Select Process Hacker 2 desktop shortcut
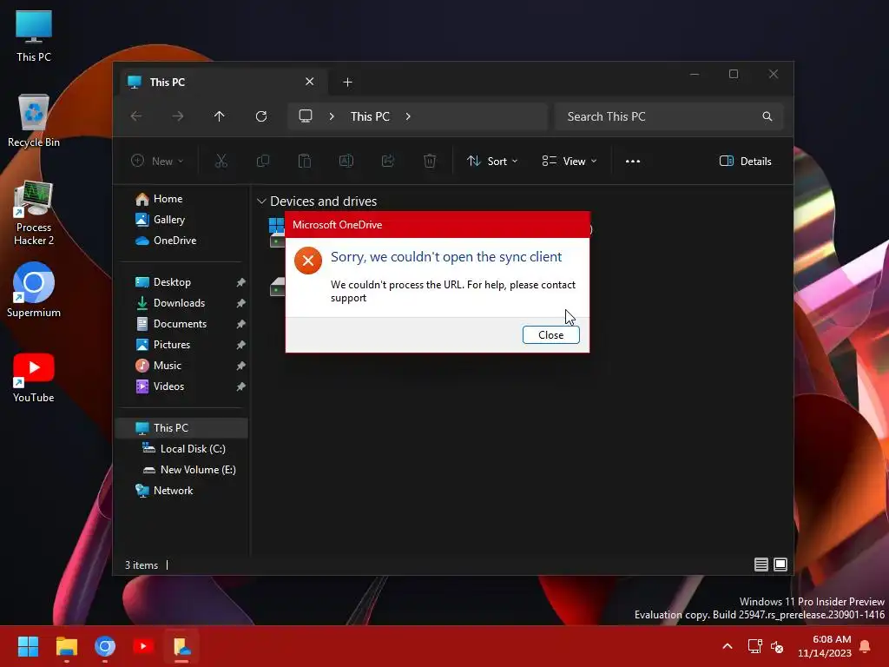The image size is (889, 667). point(34,214)
